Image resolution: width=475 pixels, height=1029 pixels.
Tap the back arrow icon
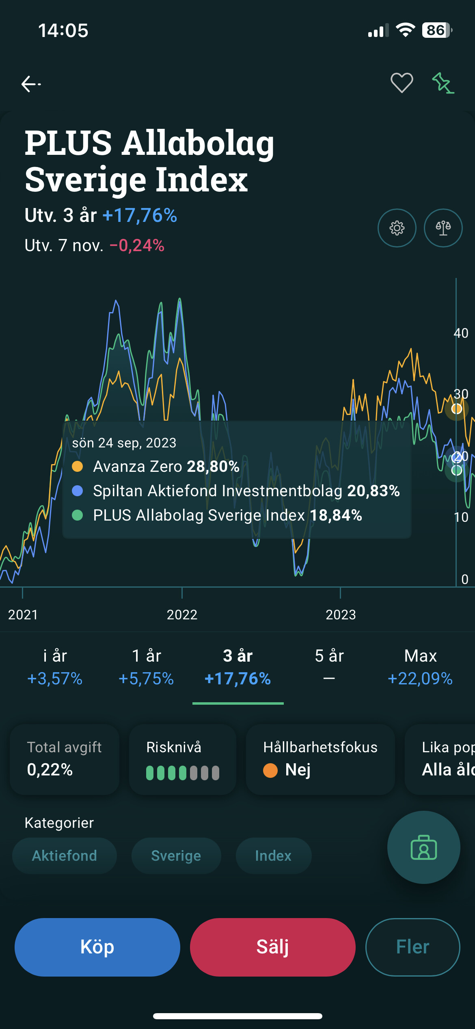31,84
